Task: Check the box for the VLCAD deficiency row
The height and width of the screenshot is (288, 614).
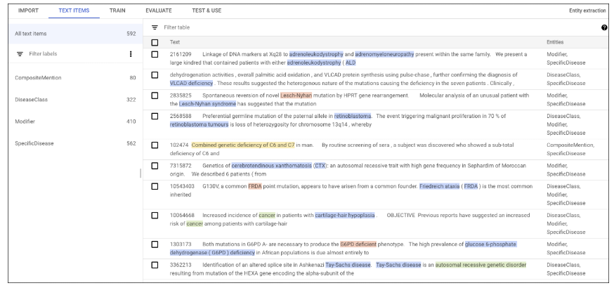Action: click(x=155, y=74)
